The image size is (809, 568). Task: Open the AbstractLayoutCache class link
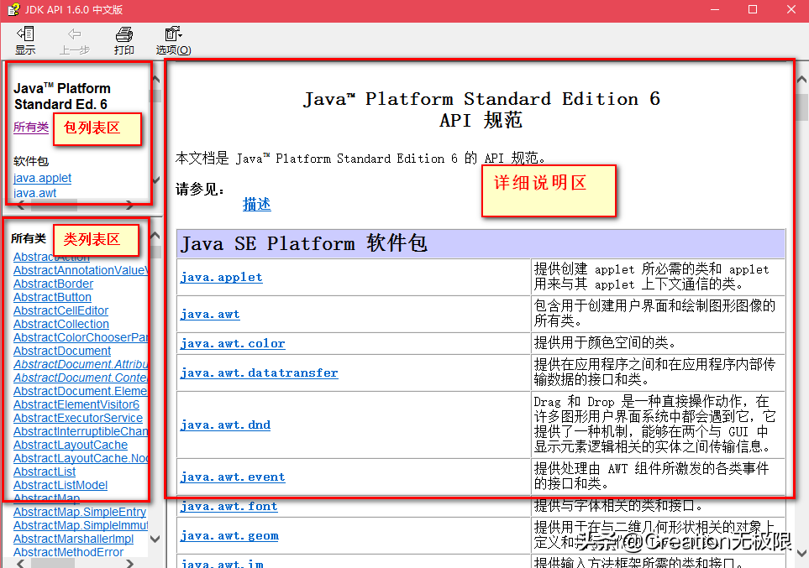coord(71,445)
